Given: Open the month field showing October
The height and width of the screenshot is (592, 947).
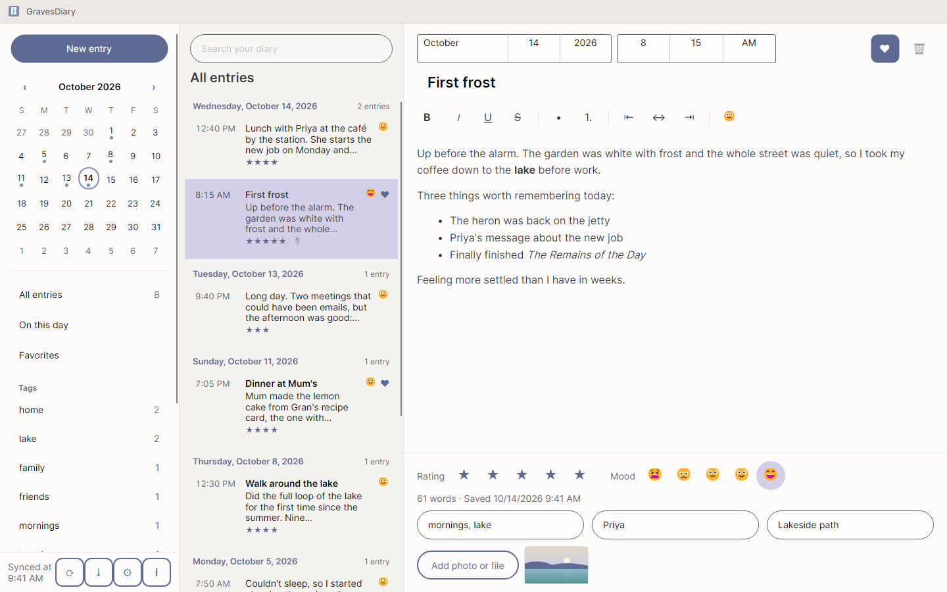Looking at the screenshot, I should pos(462,49).
